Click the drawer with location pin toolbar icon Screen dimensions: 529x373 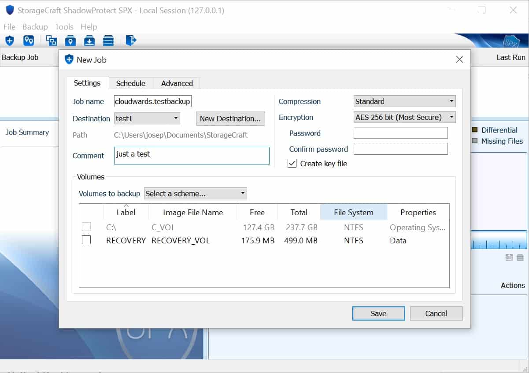(70, 41)
